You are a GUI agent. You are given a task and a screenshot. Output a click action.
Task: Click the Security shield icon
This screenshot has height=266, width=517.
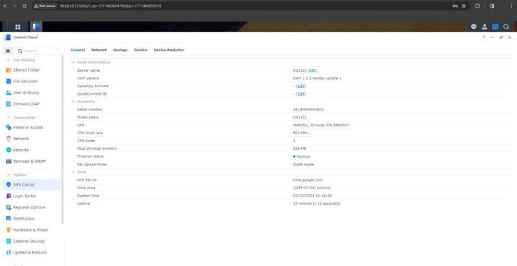[x=8, y=150]
